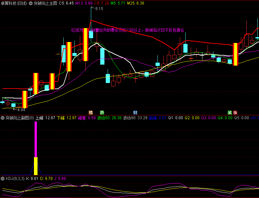Click the 8.15 high price label
Viewport: 259px width, 198px height.
pos(99,9)
